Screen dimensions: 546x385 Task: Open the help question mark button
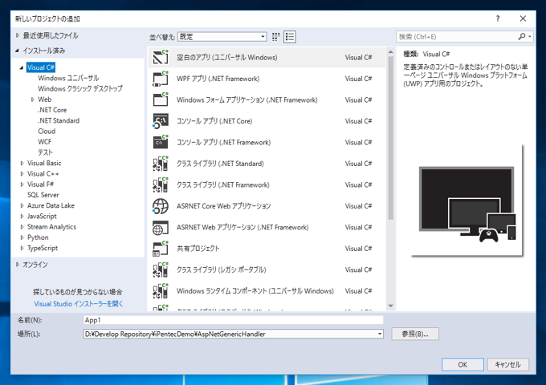point(498,18)
